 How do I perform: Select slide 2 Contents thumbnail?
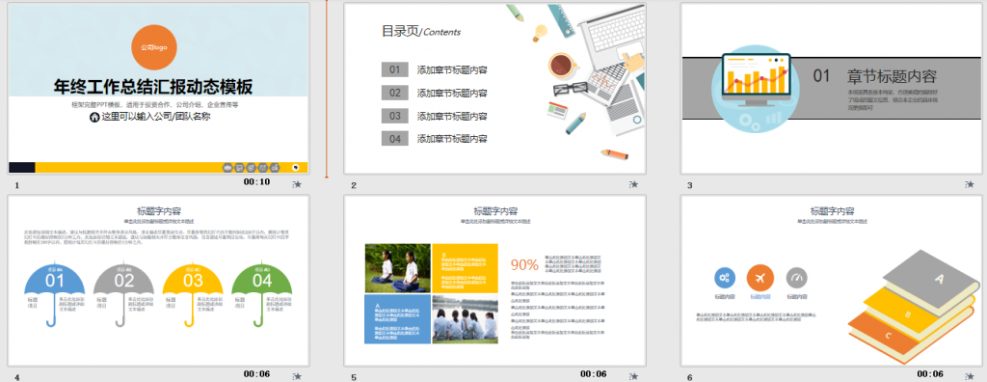494,88
